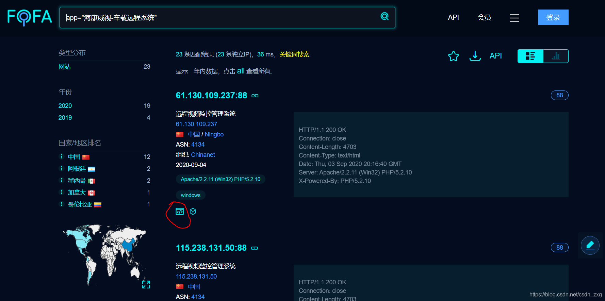Click second result title 远程视频监控管理系统
605x301 pixels.
pyautogui.click(x=206, y=266)
